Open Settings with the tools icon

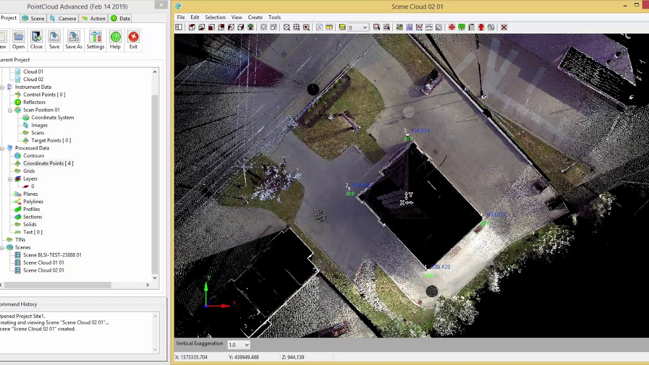coord(95,36)
